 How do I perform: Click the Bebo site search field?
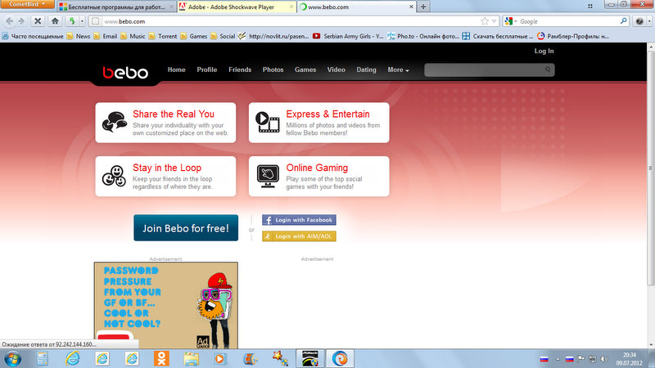point(489,70)
